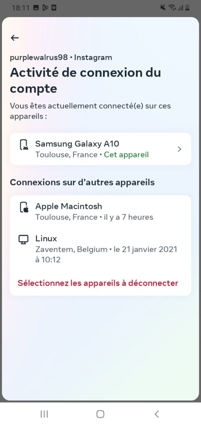Image resolution: width=201 pixels, height=426 pixels.
Task: Tap the image notification icon in status bar
Action: (36, 7)
